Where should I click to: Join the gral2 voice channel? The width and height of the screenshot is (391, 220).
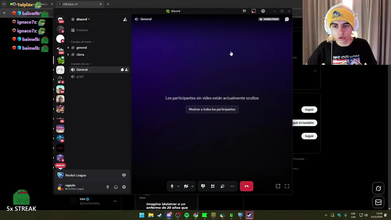(x=100, y=76)
